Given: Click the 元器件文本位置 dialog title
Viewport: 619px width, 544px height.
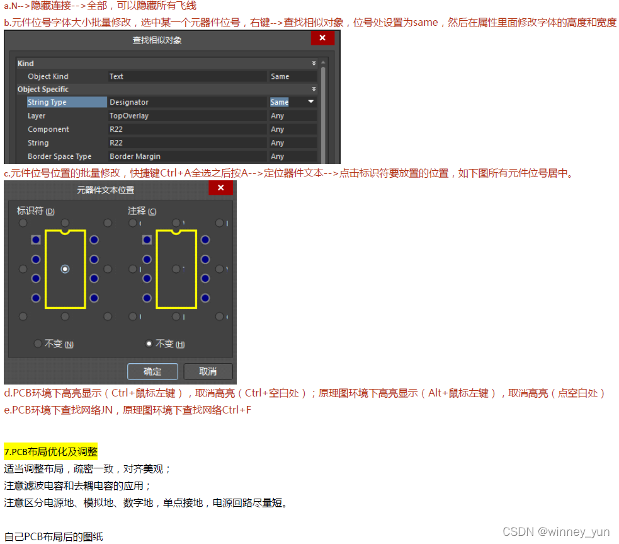Looking at the screenshot, I should pos(105,190).
